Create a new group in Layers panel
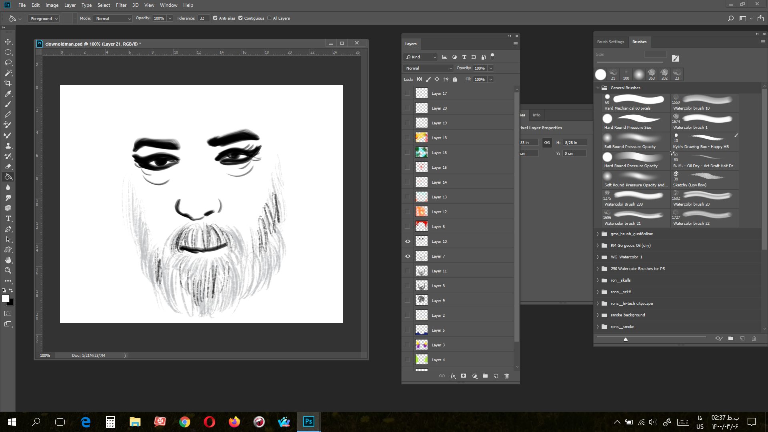This screenshot has height=432, width=768. point(485,376)
